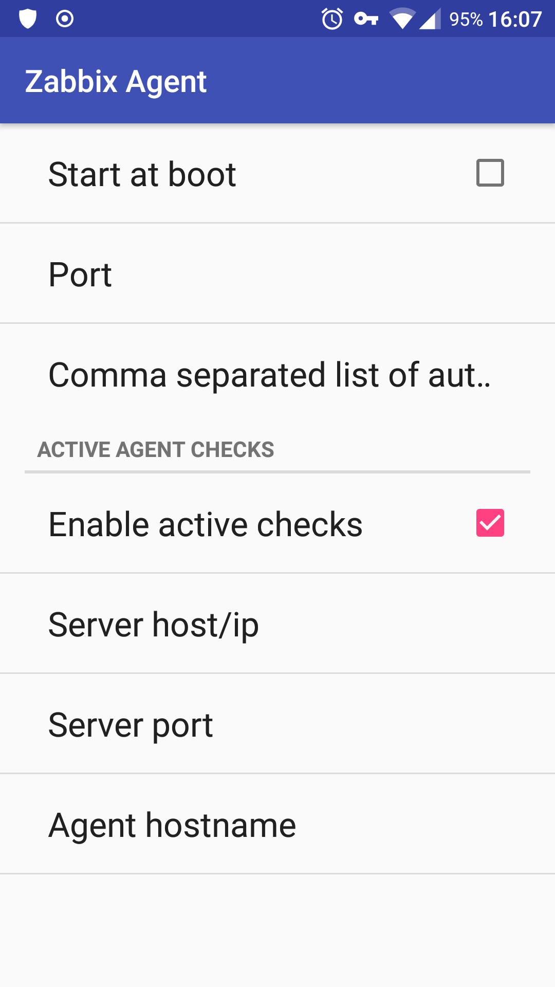Uncheck the Enable active checks checkbox
This screenshot has width=555, height=987.
point(490,523)
